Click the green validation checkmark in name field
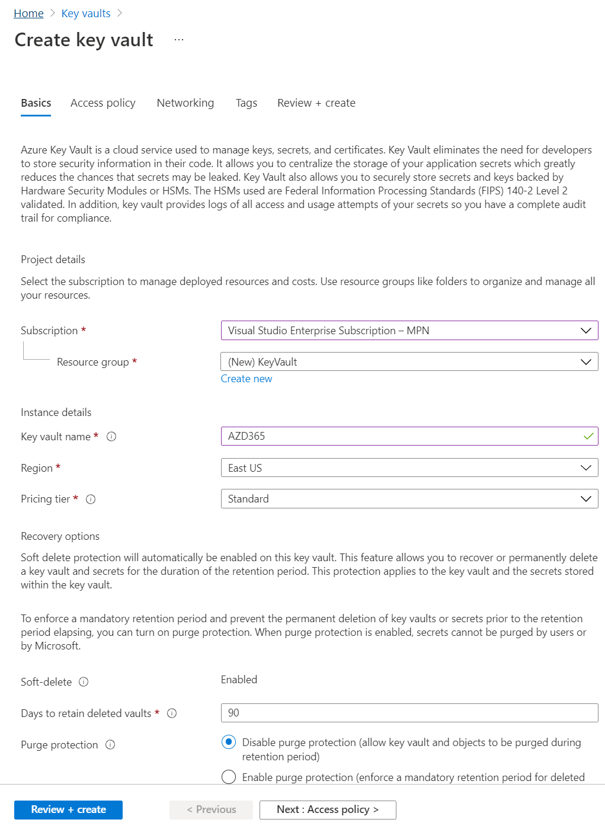Viewport: 605px width, 829px height. tap(587, 436)
